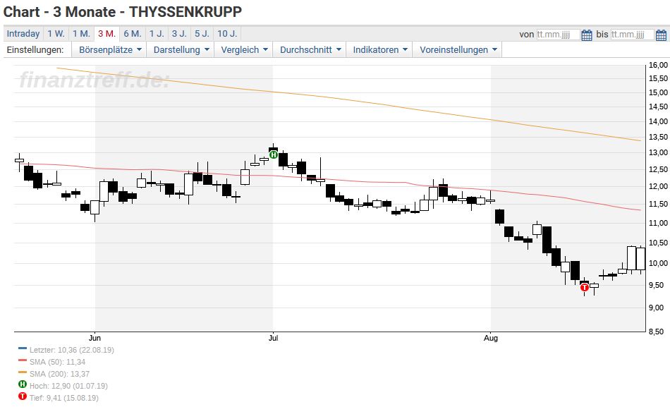Screen dimensions: 670x407
Task: Click the 'Chart - 3 Monate - THYSSENKRUPP' heading
Action: point(123,12)
